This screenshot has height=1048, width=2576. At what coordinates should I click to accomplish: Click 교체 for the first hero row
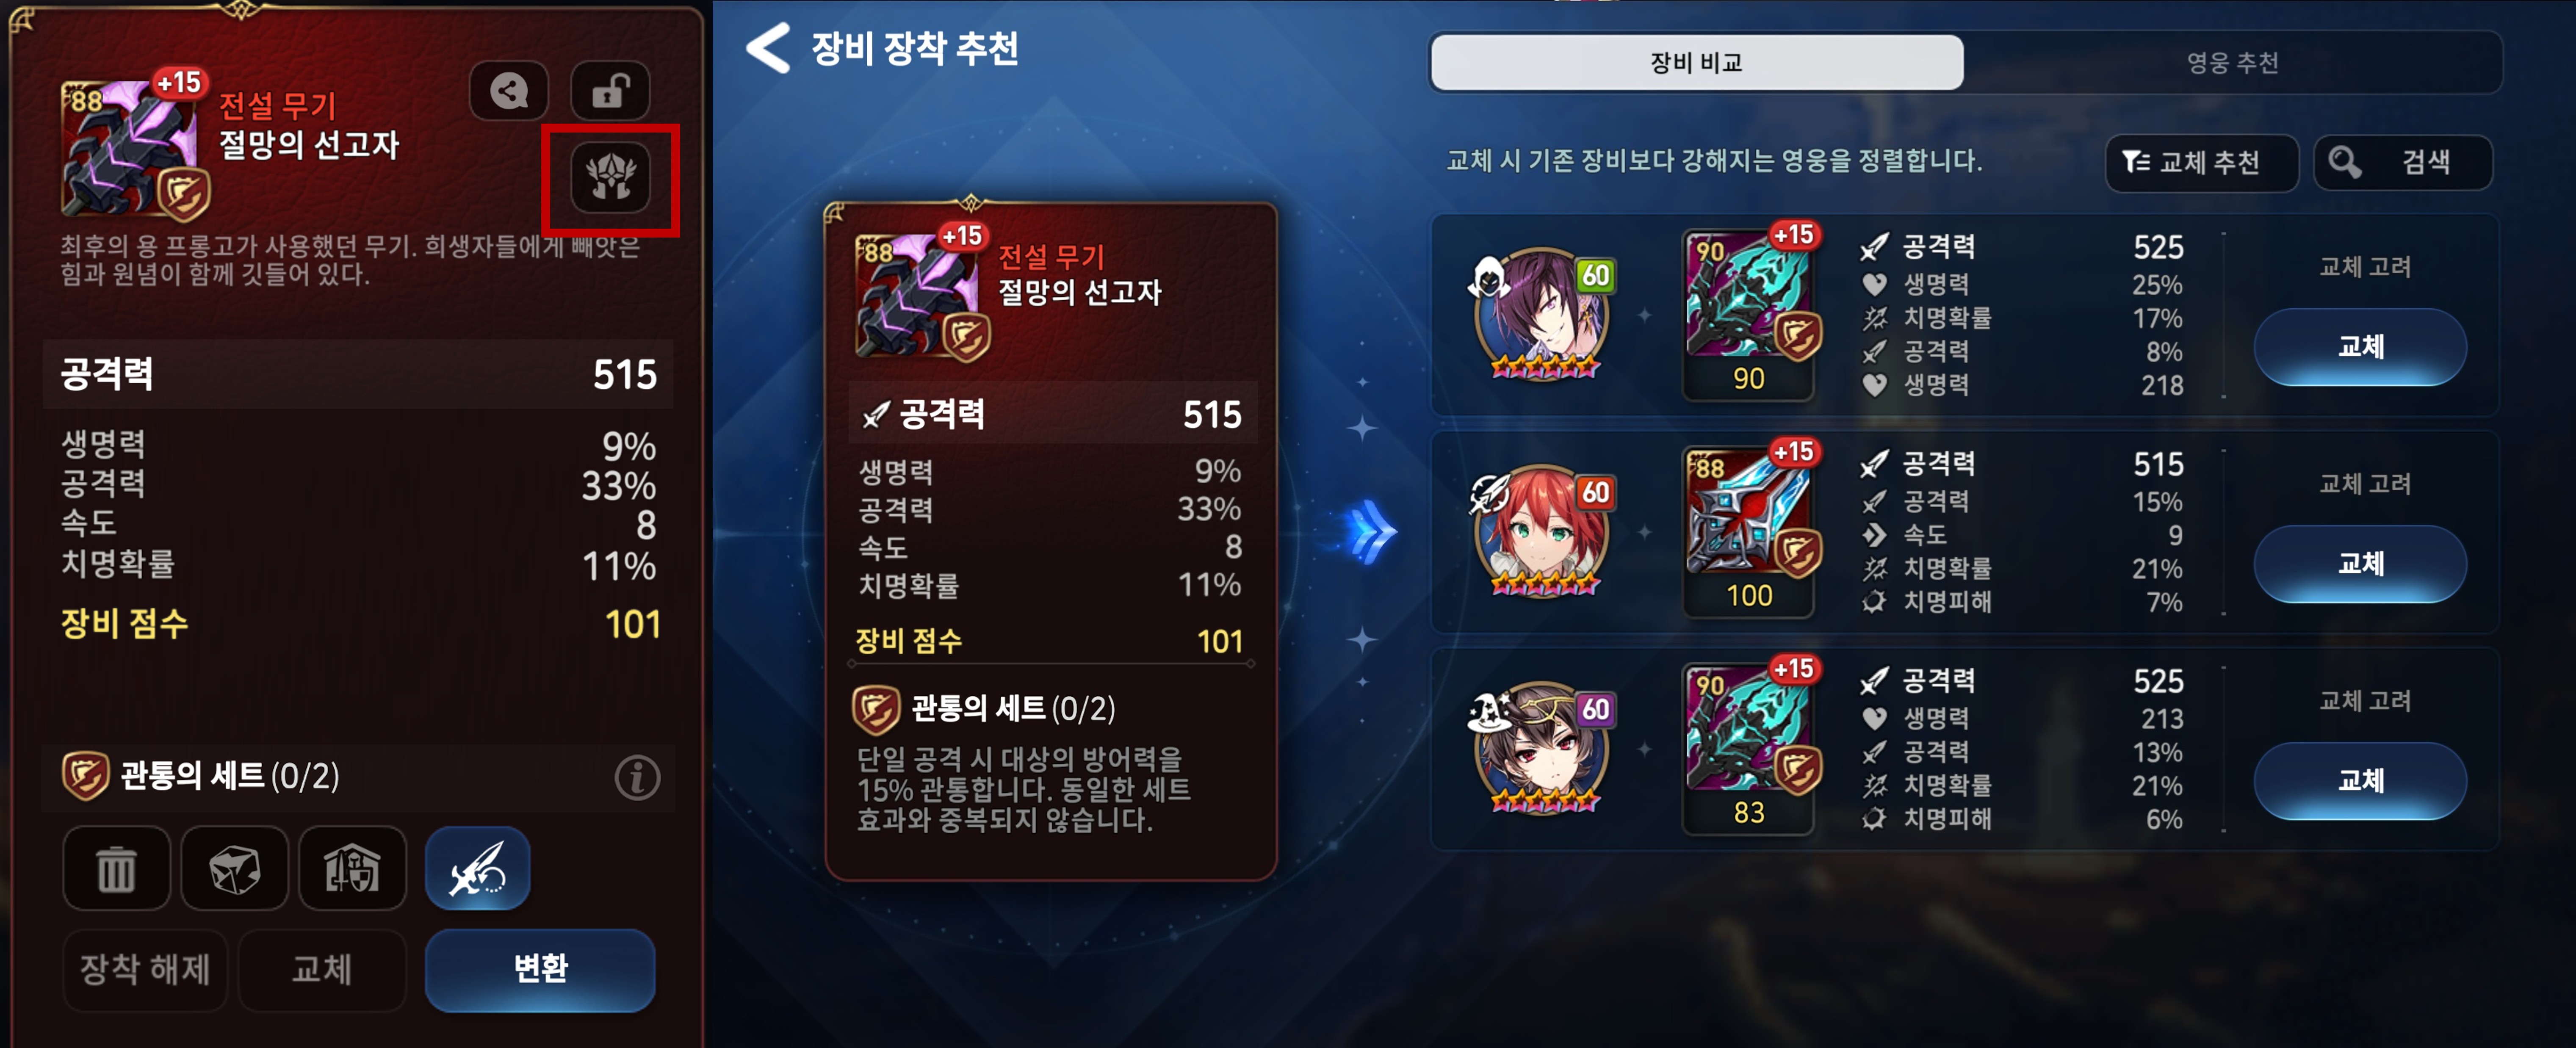[x=2360, y=347]
